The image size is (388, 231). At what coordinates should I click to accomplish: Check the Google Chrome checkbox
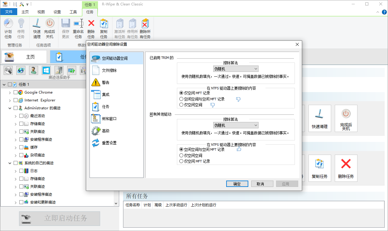click(x=16, y=92)
